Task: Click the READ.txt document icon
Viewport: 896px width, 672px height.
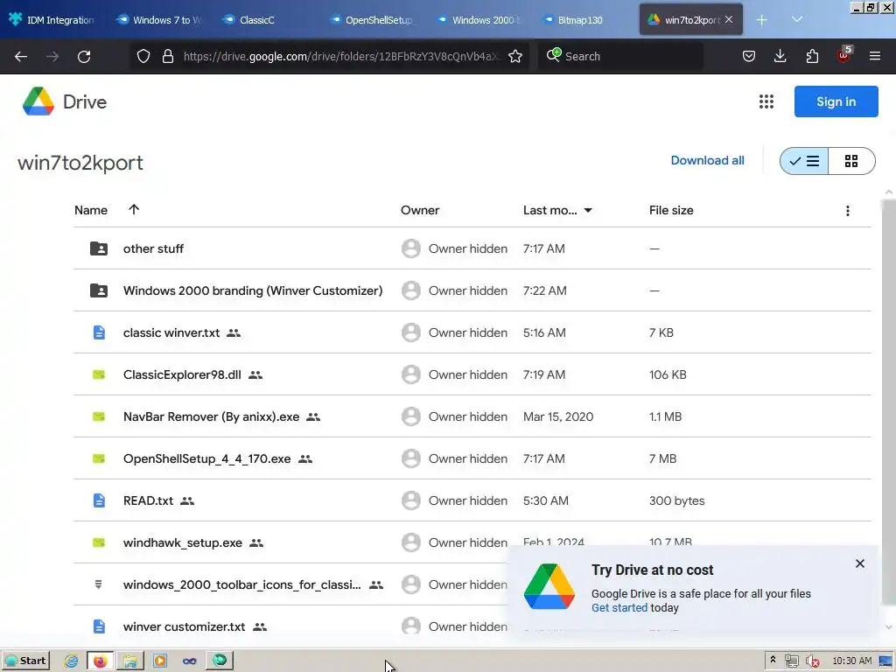Action: click(x=99, y=500)
